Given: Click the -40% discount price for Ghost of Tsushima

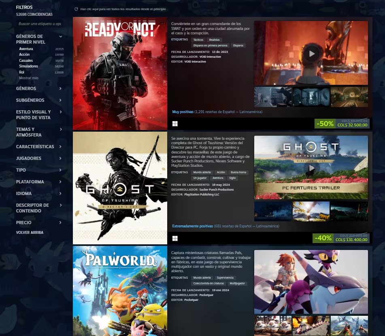Looking at the screenshot, I should point(341,238).
